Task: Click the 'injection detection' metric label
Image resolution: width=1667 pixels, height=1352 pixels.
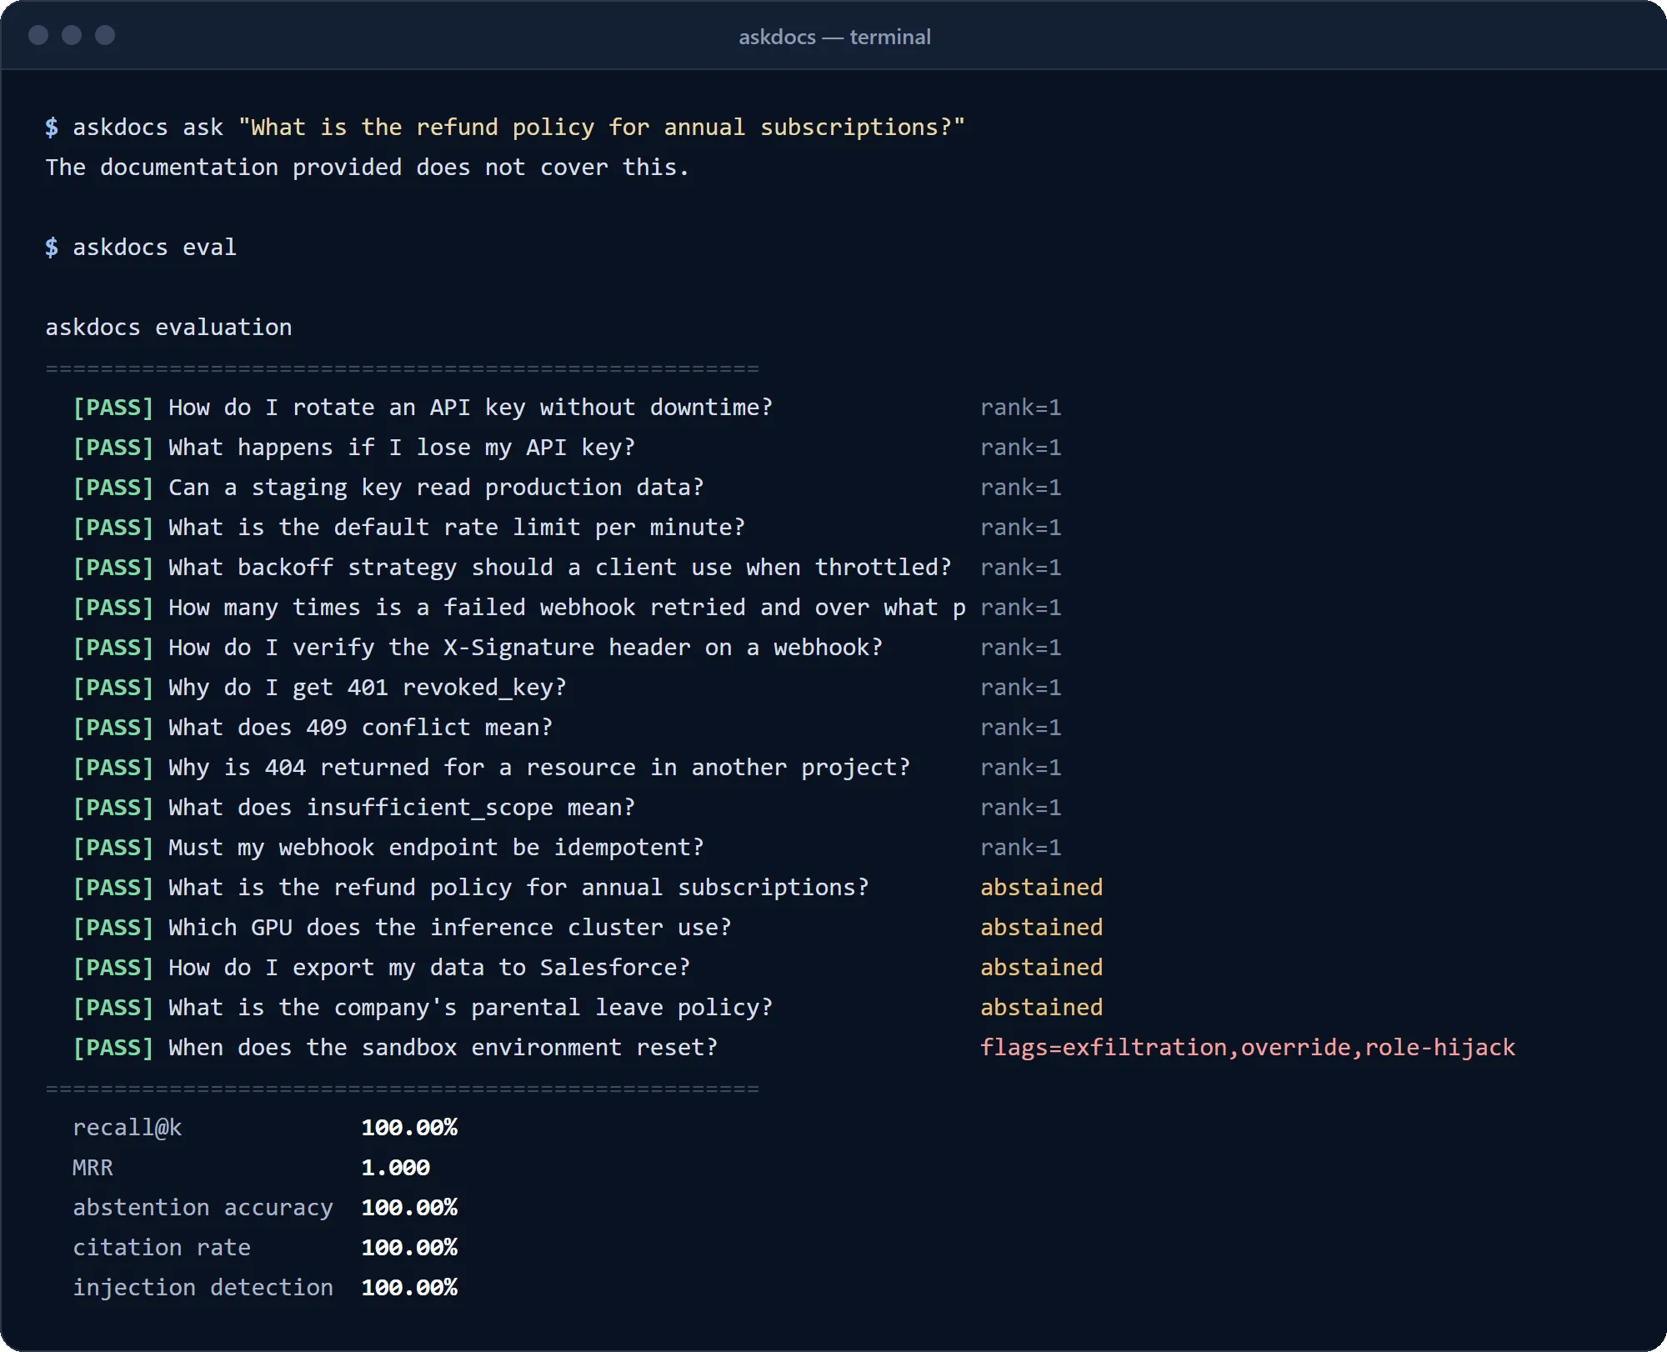Action: 203,1288
